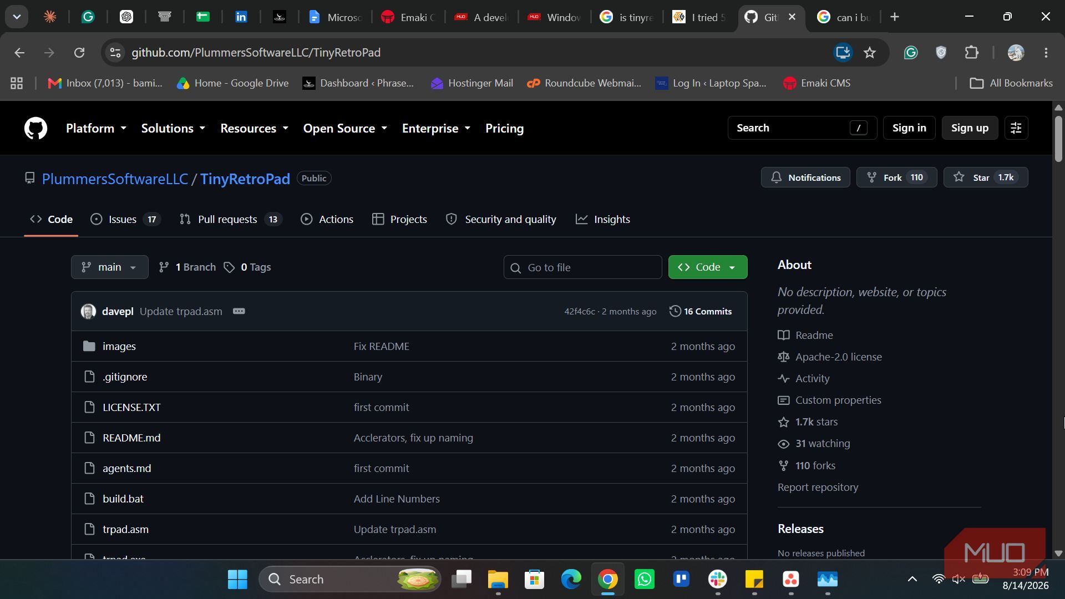Screen dimensions: 1065x599
Task: Open the Projects tab
Action: pyautogui.click(x=399, y=220)
